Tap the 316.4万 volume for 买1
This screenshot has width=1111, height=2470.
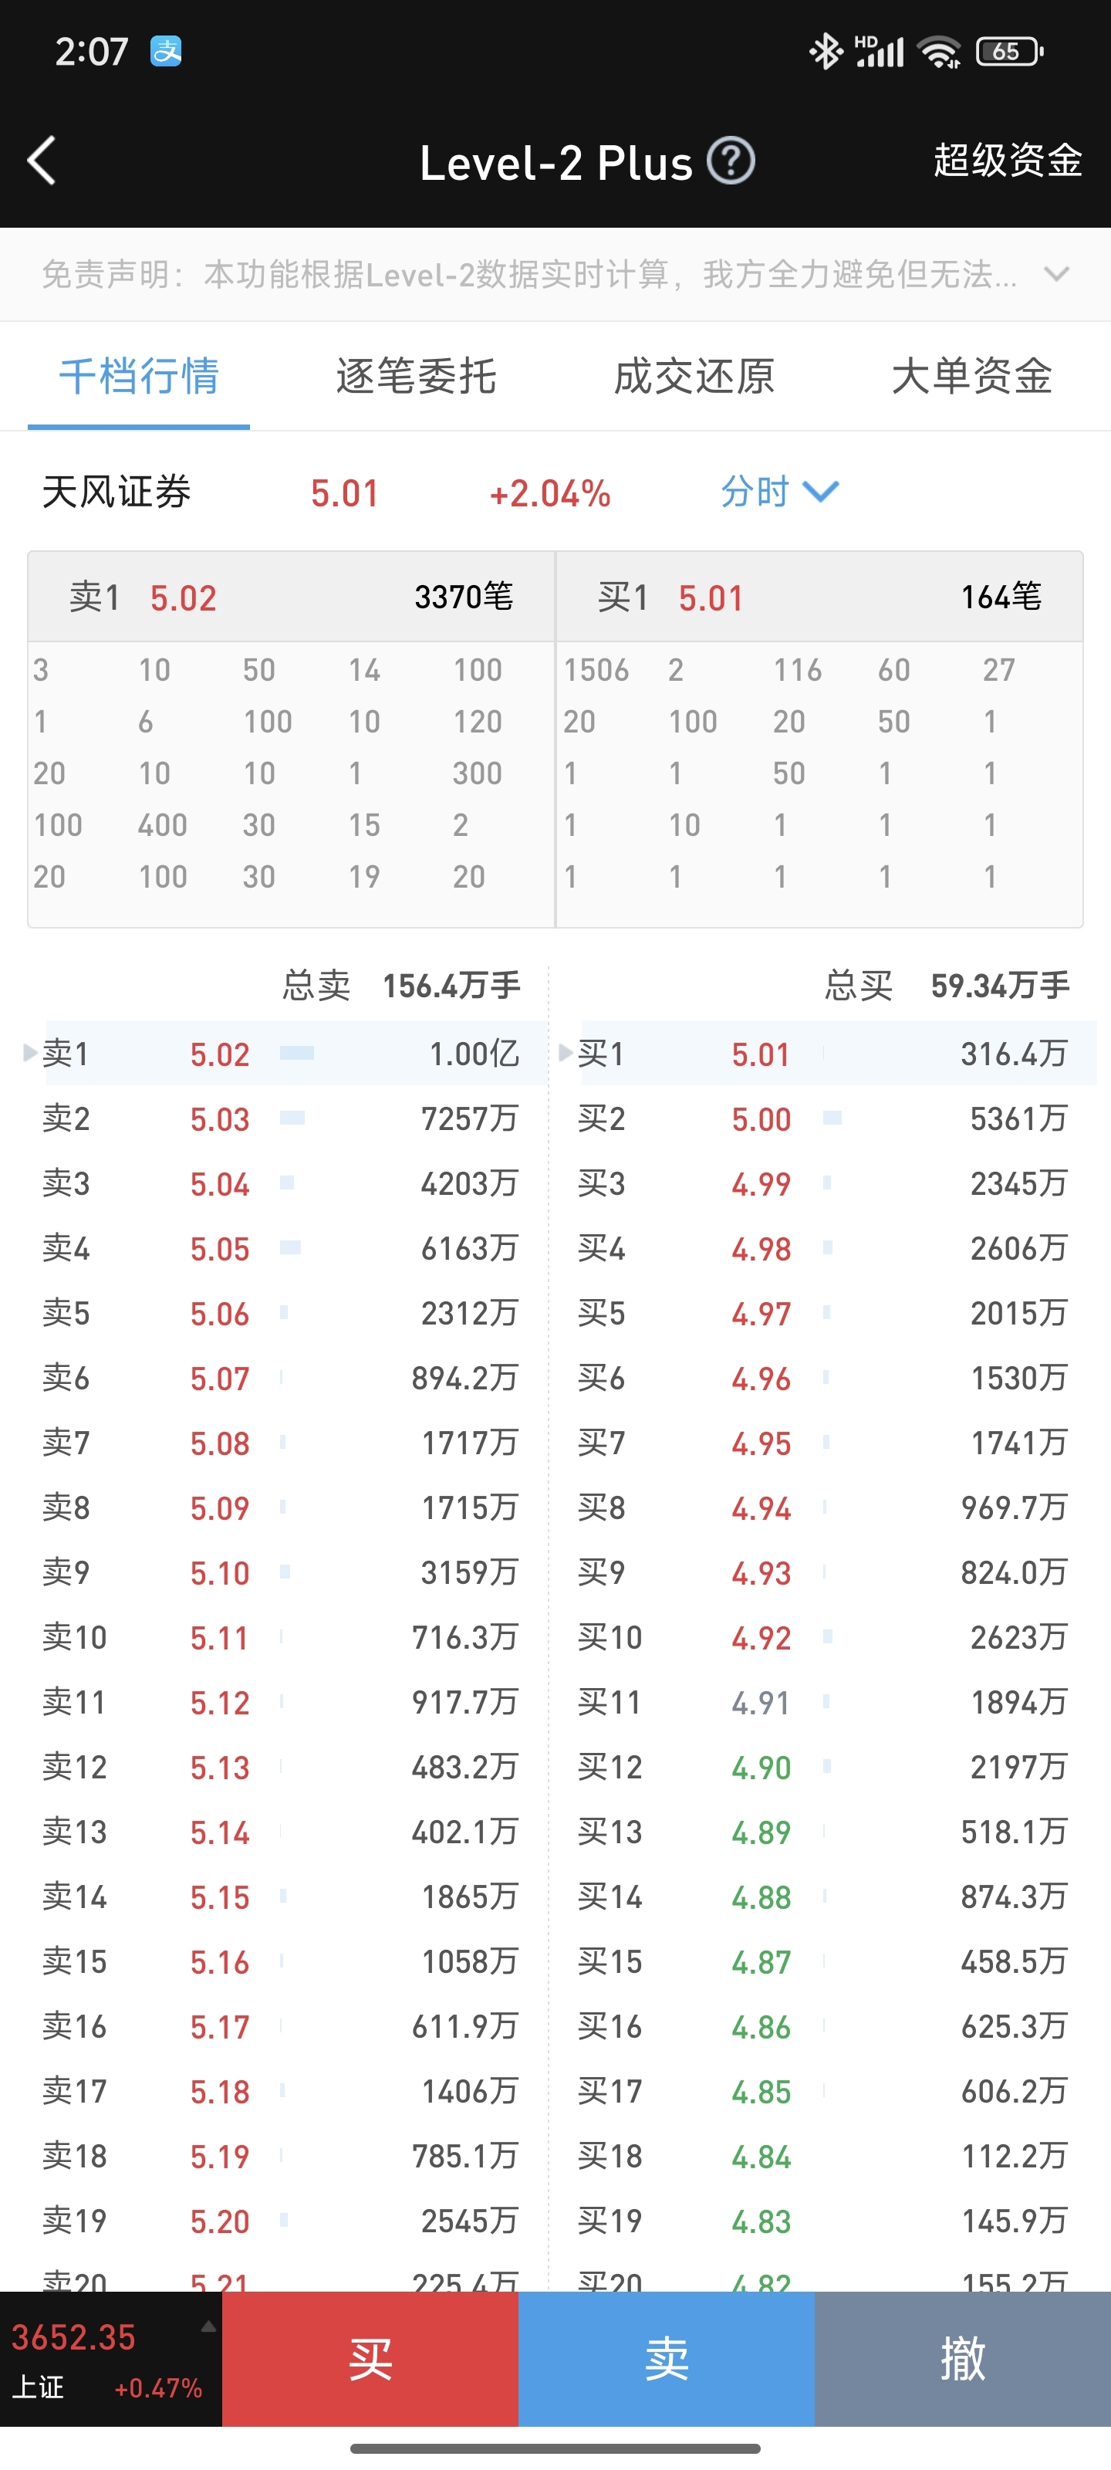1015,1053
